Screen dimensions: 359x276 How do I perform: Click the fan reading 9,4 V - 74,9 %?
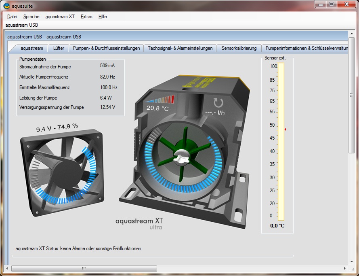[57, 127]
